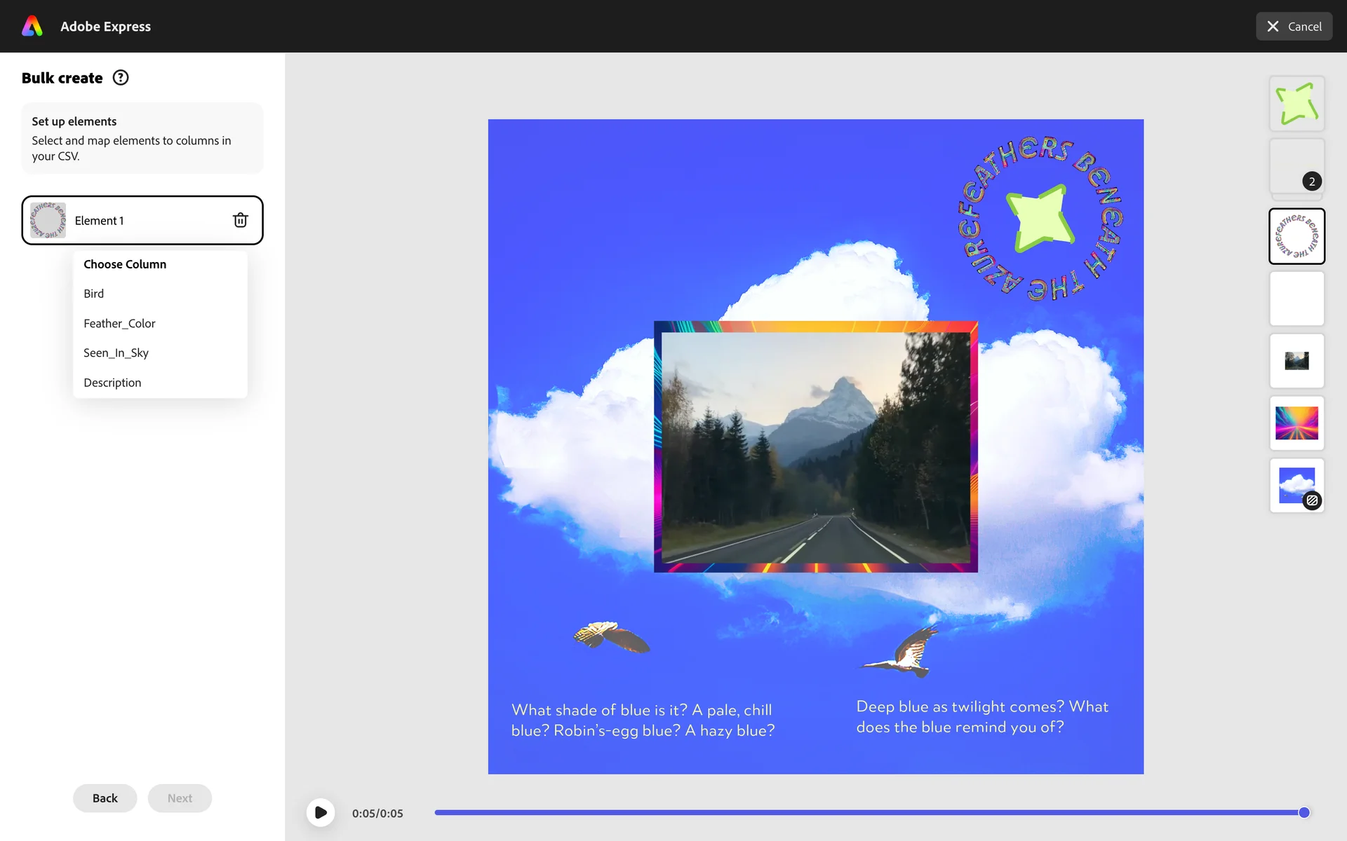Choose the Seen_In_Sky column option

coord(116,353)
